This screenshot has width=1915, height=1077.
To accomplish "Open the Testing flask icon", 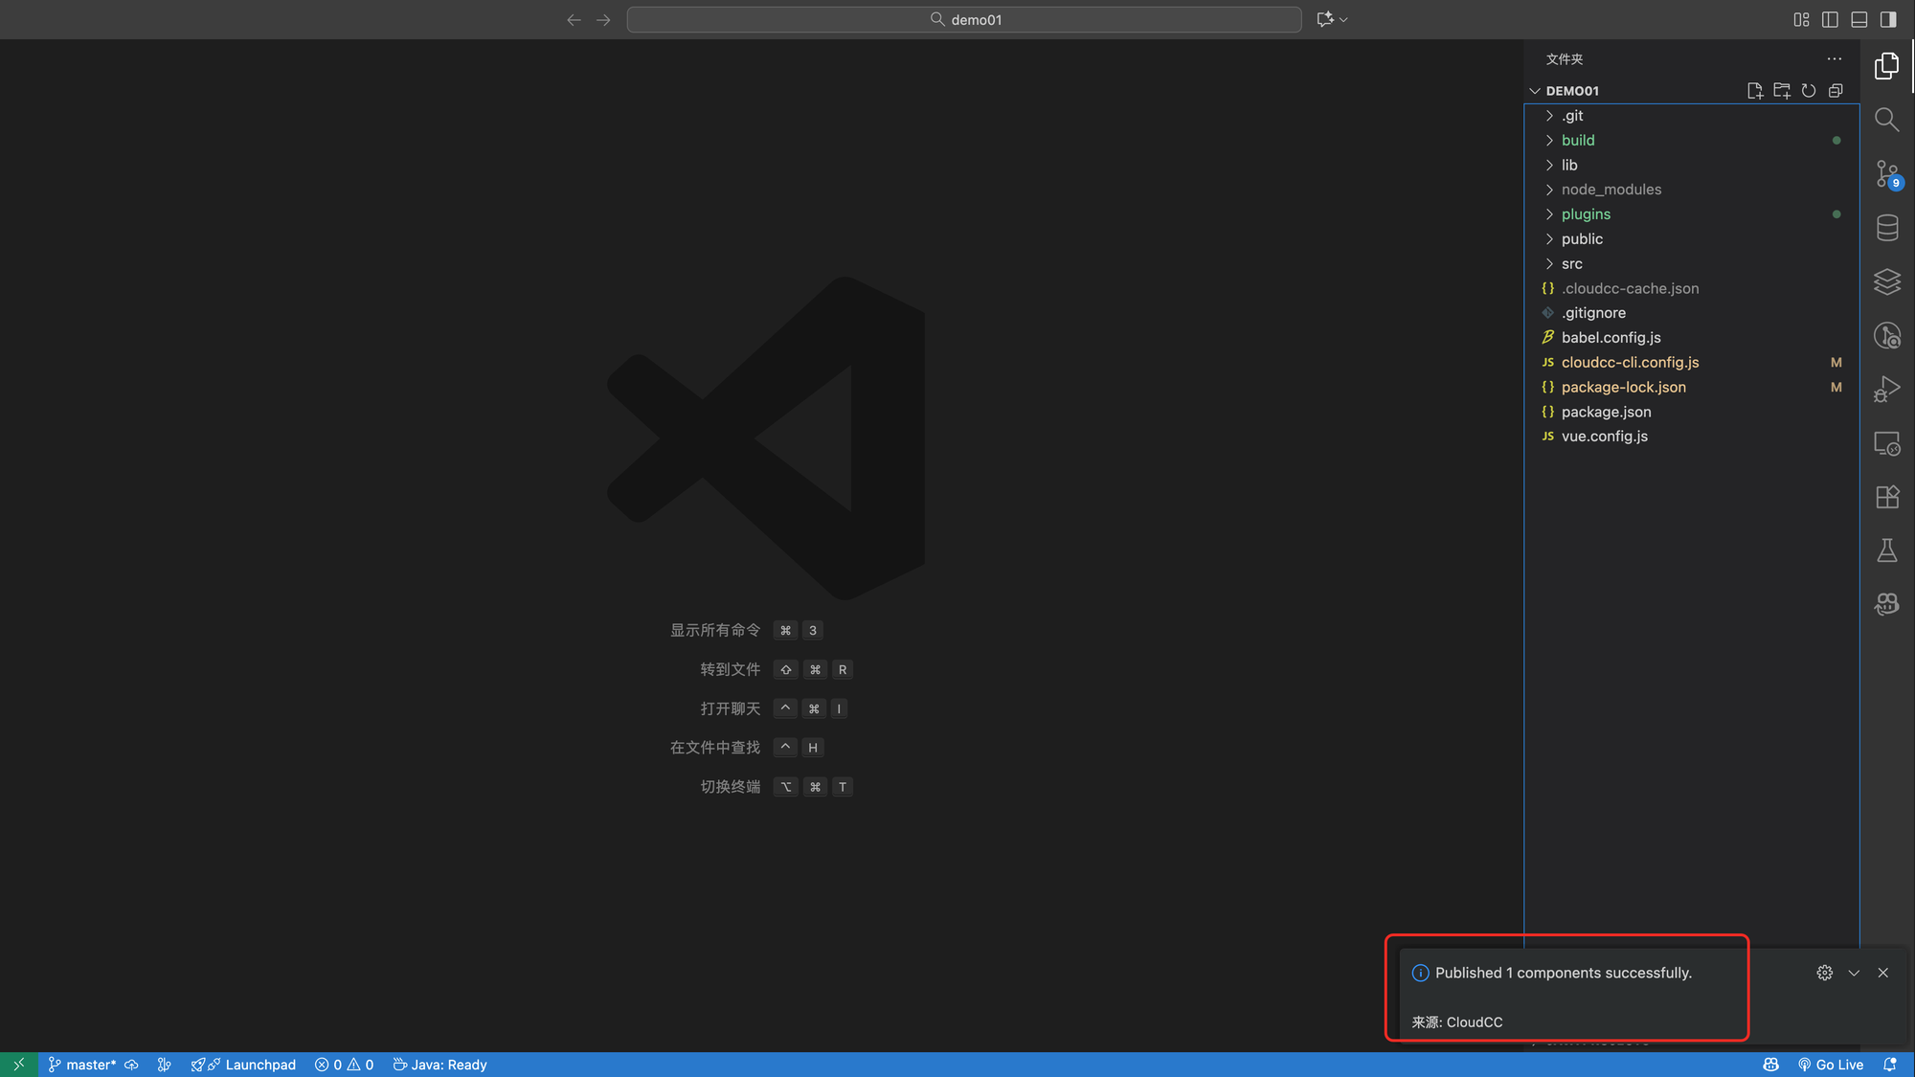I will (x=1886, y=550).
